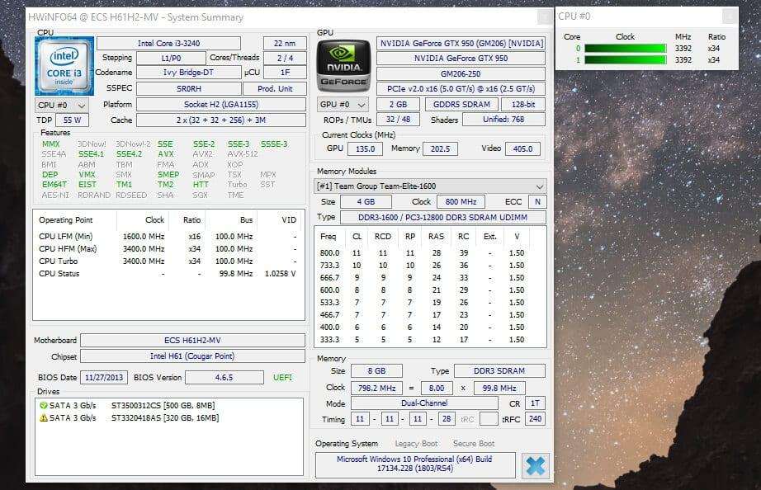Click the 2 / 4 Cores/Threads value
The width and height of the screenshot is (761, 490).
coord(285,59)
